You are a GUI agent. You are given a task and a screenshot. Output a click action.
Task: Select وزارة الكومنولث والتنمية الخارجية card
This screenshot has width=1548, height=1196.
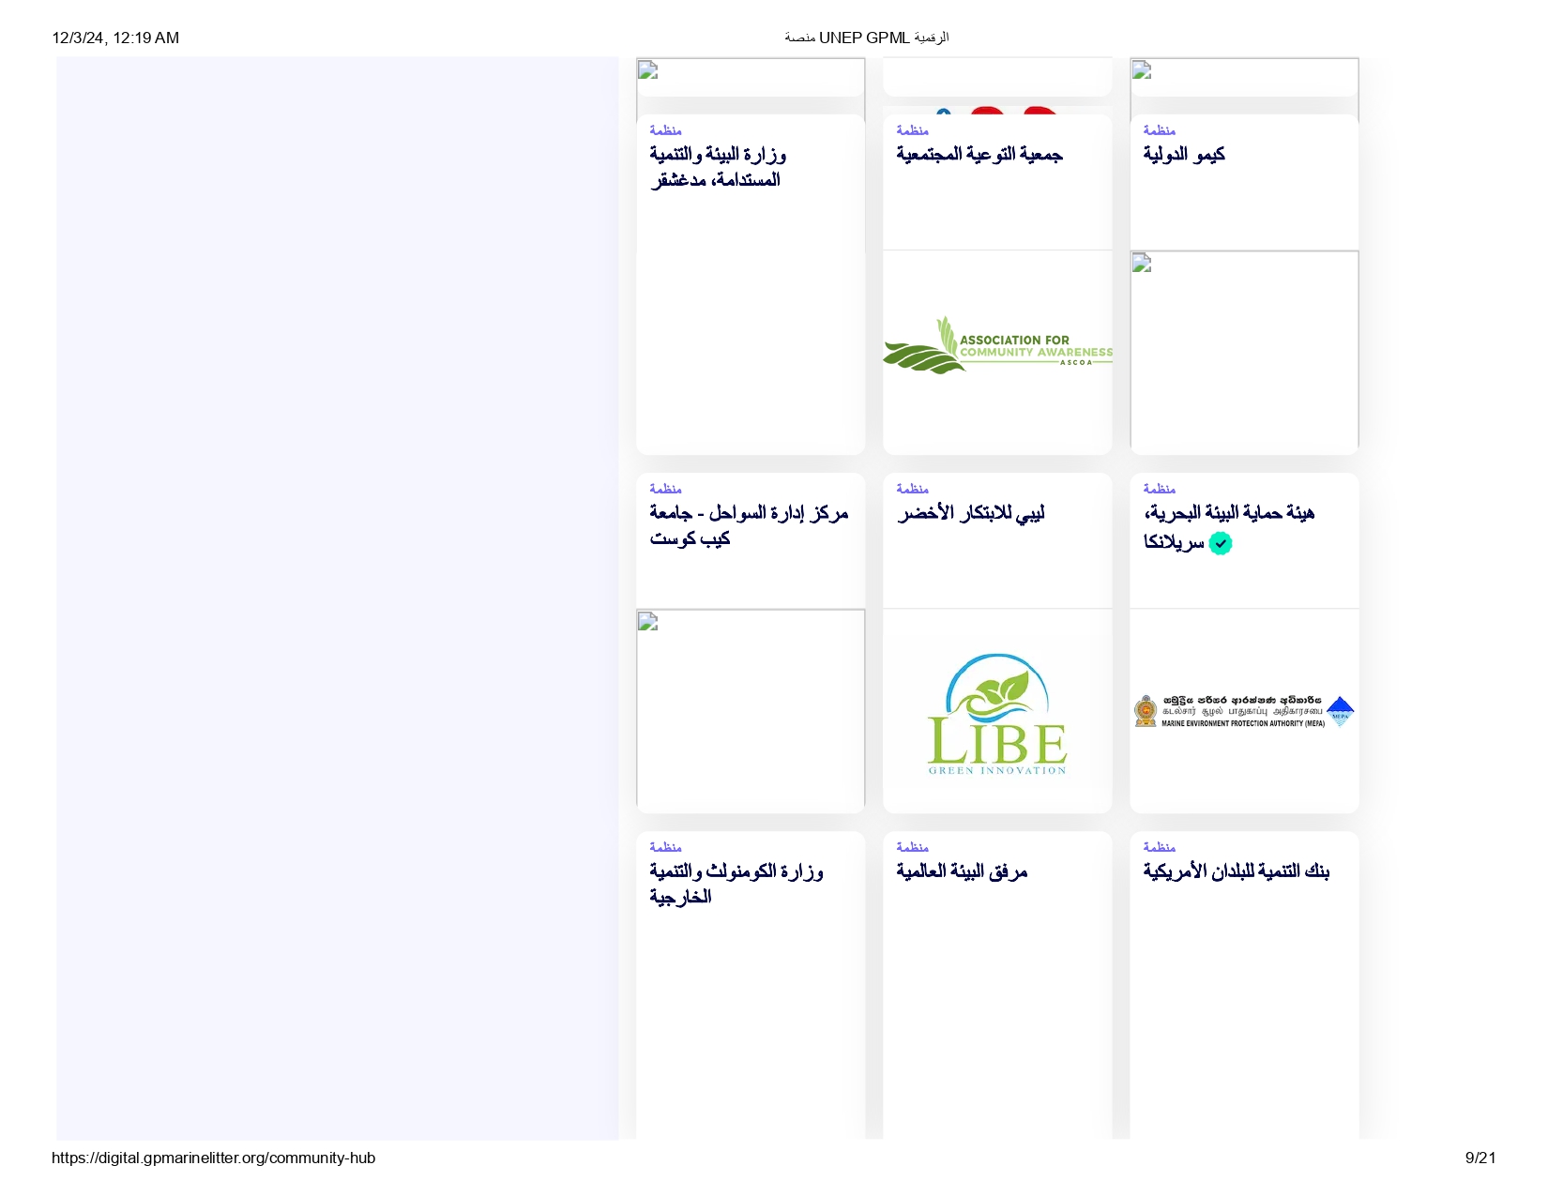pos(736,884)
